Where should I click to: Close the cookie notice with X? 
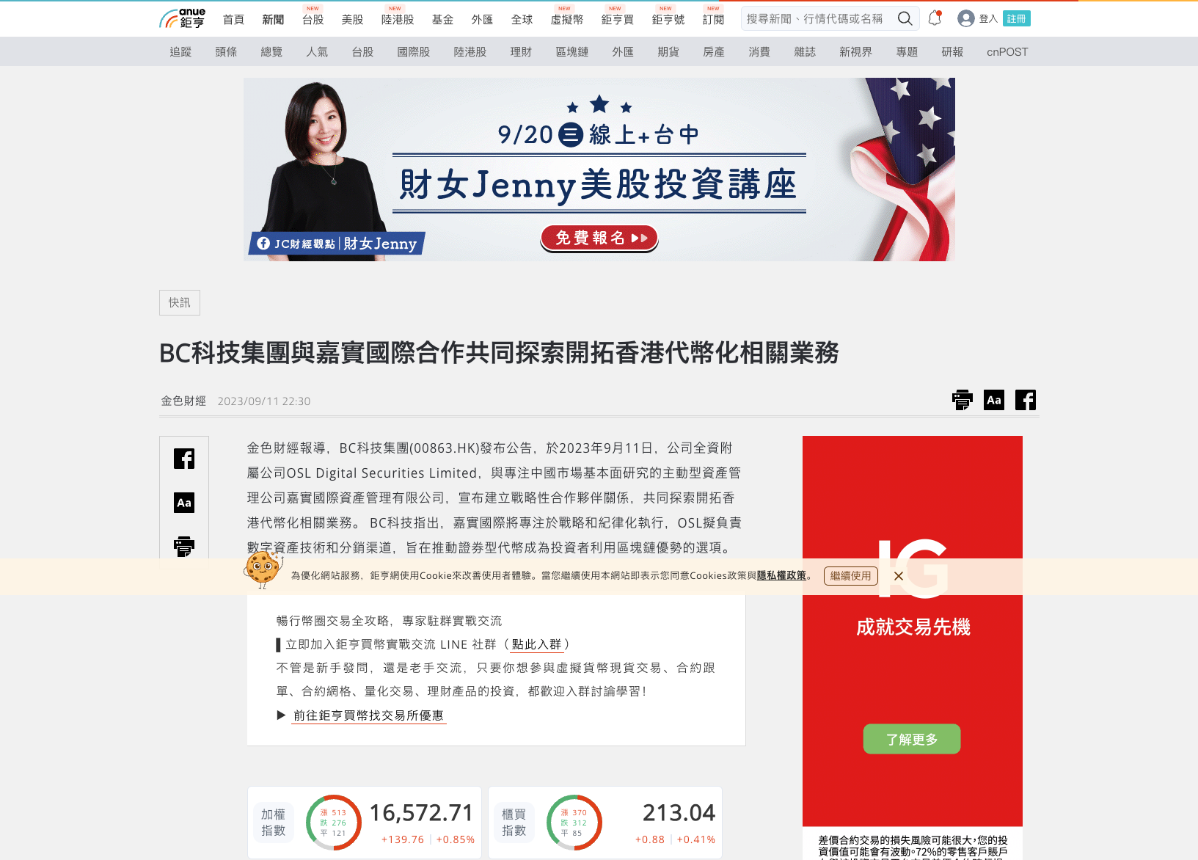click(x=899, y=576)
